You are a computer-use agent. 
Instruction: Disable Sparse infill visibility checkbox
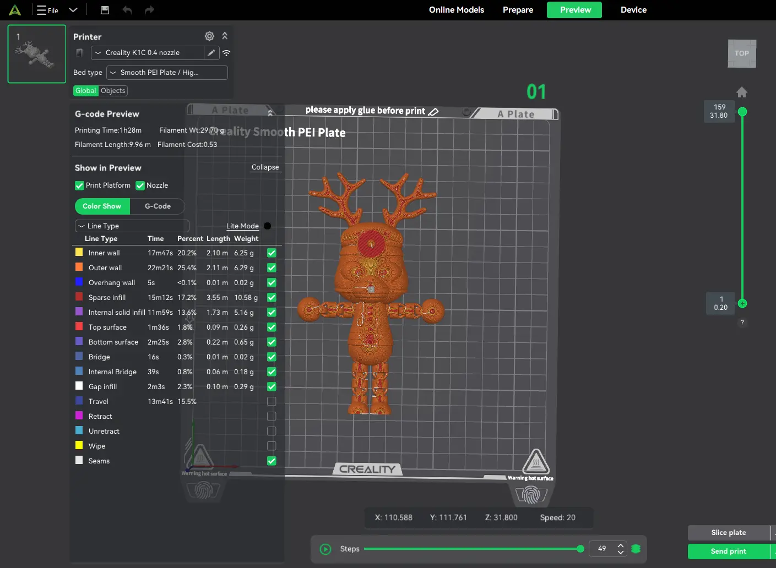pos(272,298)
